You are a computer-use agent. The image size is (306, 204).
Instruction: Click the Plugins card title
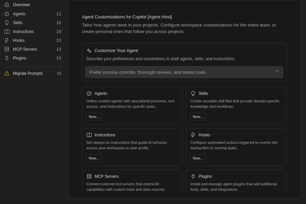click(x=205, y=176)
